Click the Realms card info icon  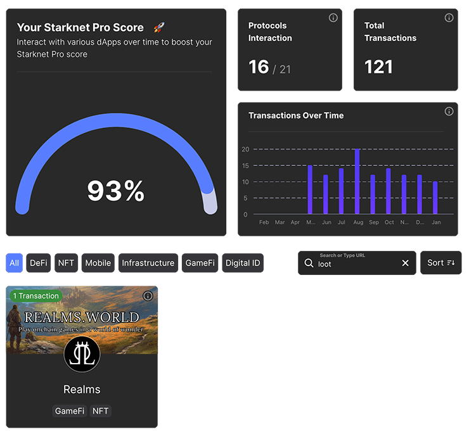[x=148, y=296]
